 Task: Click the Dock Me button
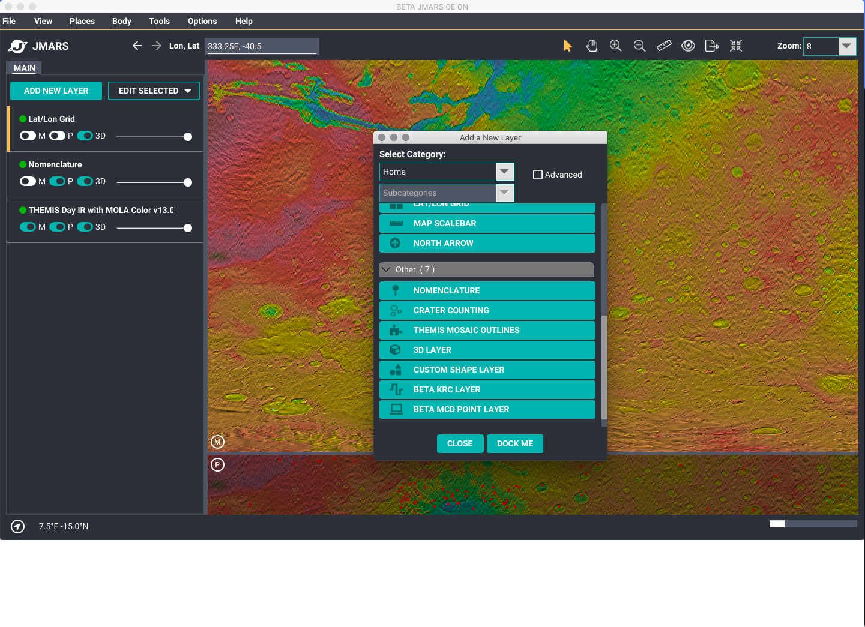(x=515, y=443)
